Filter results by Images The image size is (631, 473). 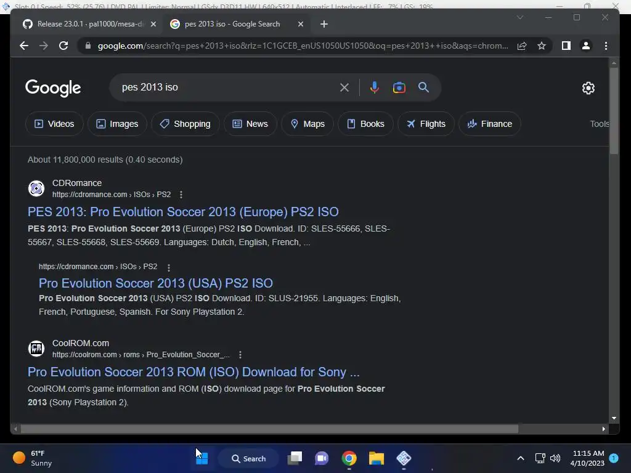(117, 124)
